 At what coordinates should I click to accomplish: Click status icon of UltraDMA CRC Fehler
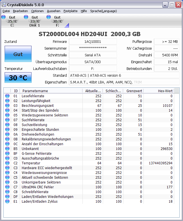click(7, 187)
